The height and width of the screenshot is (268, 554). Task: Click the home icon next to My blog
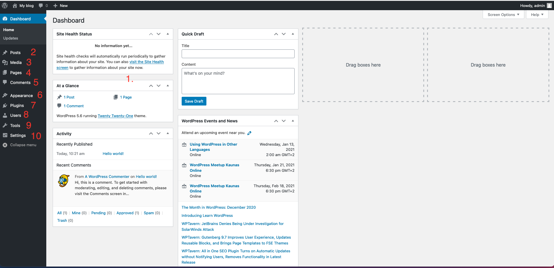point(15,6)
